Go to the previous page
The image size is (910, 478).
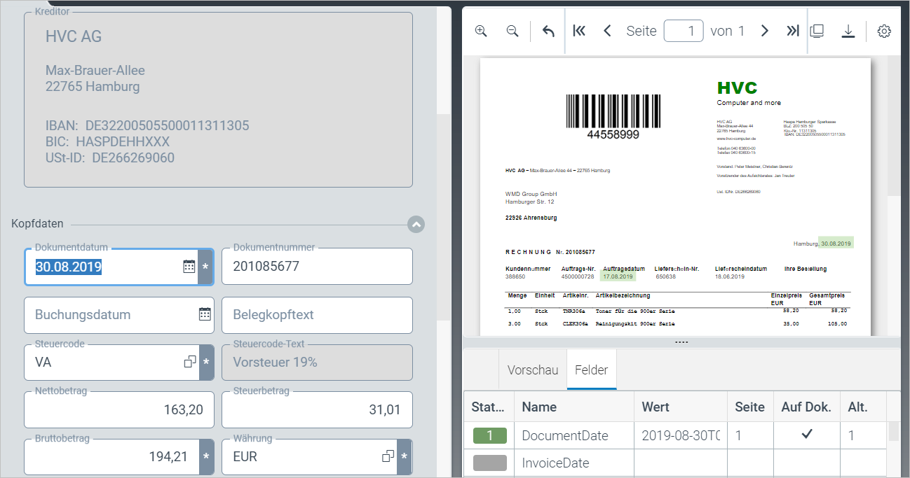607,31
